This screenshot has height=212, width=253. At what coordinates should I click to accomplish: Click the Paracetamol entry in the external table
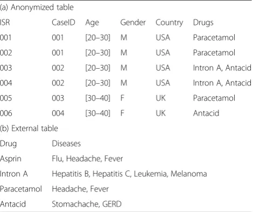[21, 189]
